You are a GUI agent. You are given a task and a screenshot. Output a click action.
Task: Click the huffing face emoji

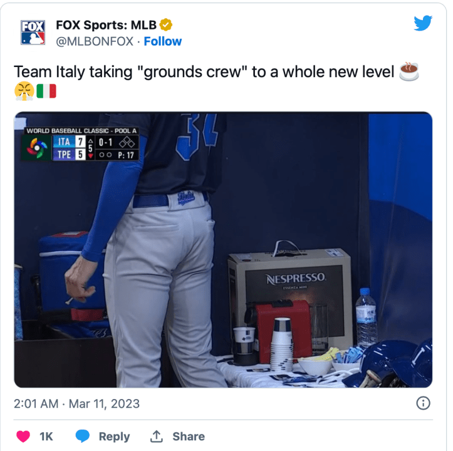[24, 91]
